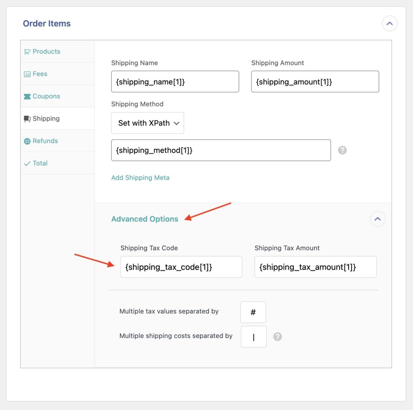Click the Shipping truck icon

pyautogui.click(x=27, y=118)
